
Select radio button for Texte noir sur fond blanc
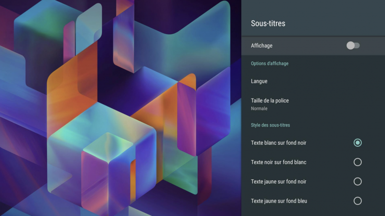(358, 162)
